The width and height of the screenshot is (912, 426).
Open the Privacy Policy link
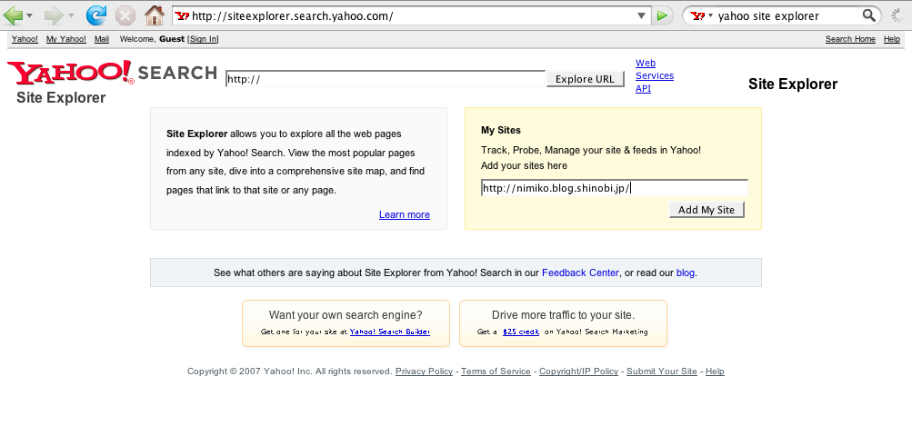(x=424, y=372)
